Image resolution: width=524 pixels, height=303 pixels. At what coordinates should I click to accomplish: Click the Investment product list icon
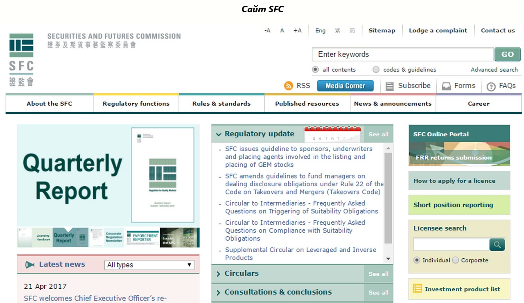coord(417,289)
